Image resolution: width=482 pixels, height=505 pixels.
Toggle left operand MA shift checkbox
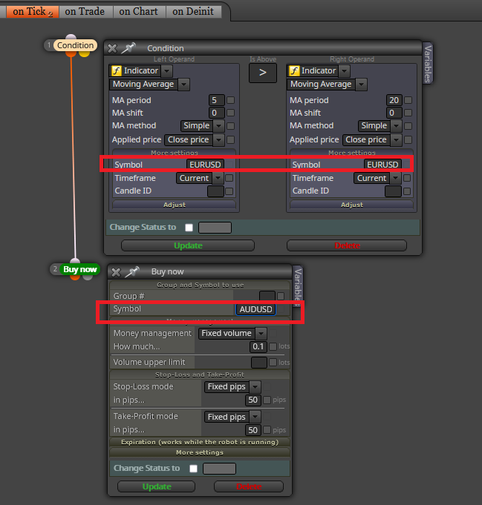point(230,113)
